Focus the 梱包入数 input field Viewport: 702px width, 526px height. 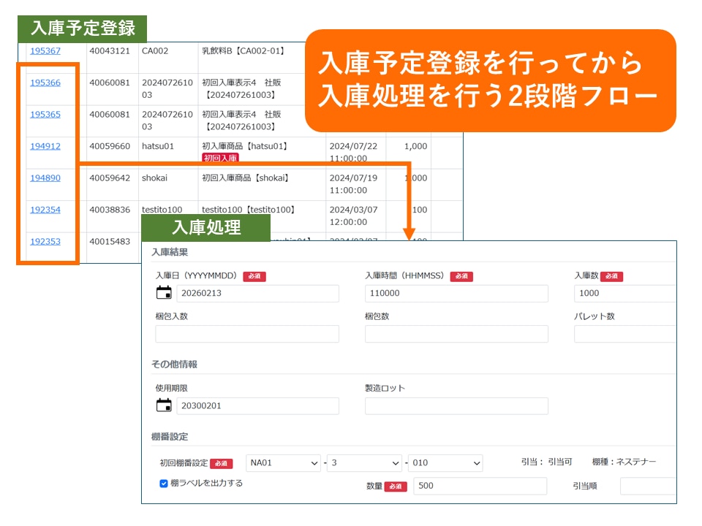click(x=246, y=334)
